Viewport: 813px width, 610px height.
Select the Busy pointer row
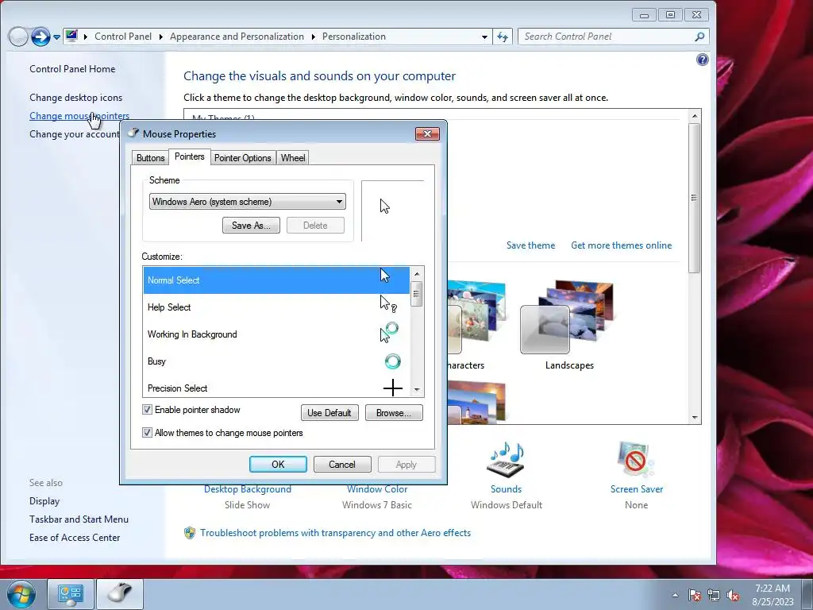pos(276,361)
